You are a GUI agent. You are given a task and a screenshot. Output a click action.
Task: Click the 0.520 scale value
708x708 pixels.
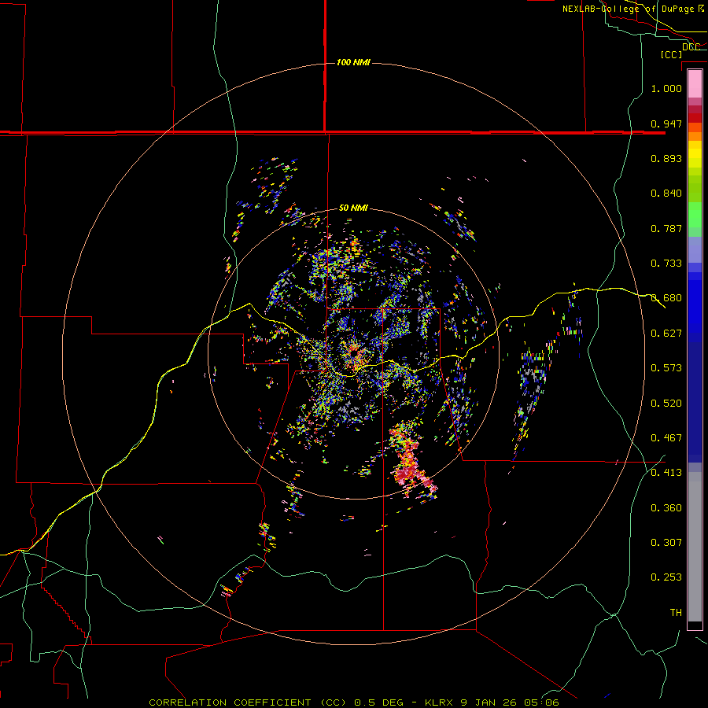[x=666, y=404]
